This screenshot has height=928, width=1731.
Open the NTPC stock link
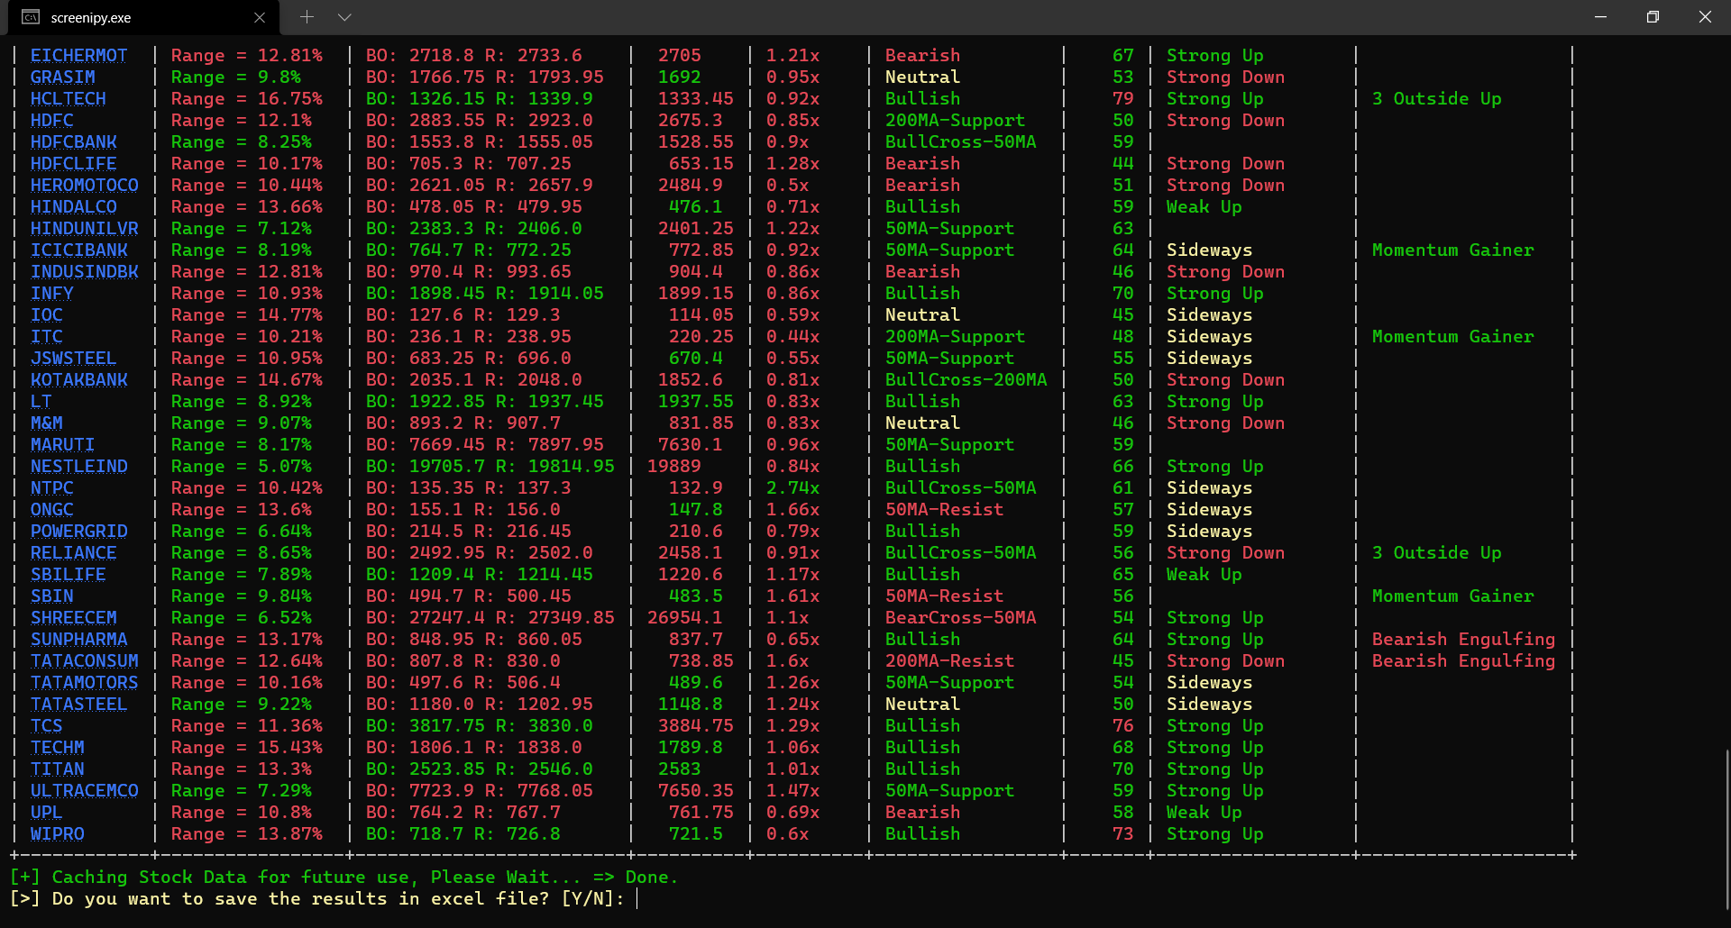click(x=52, y=488)
